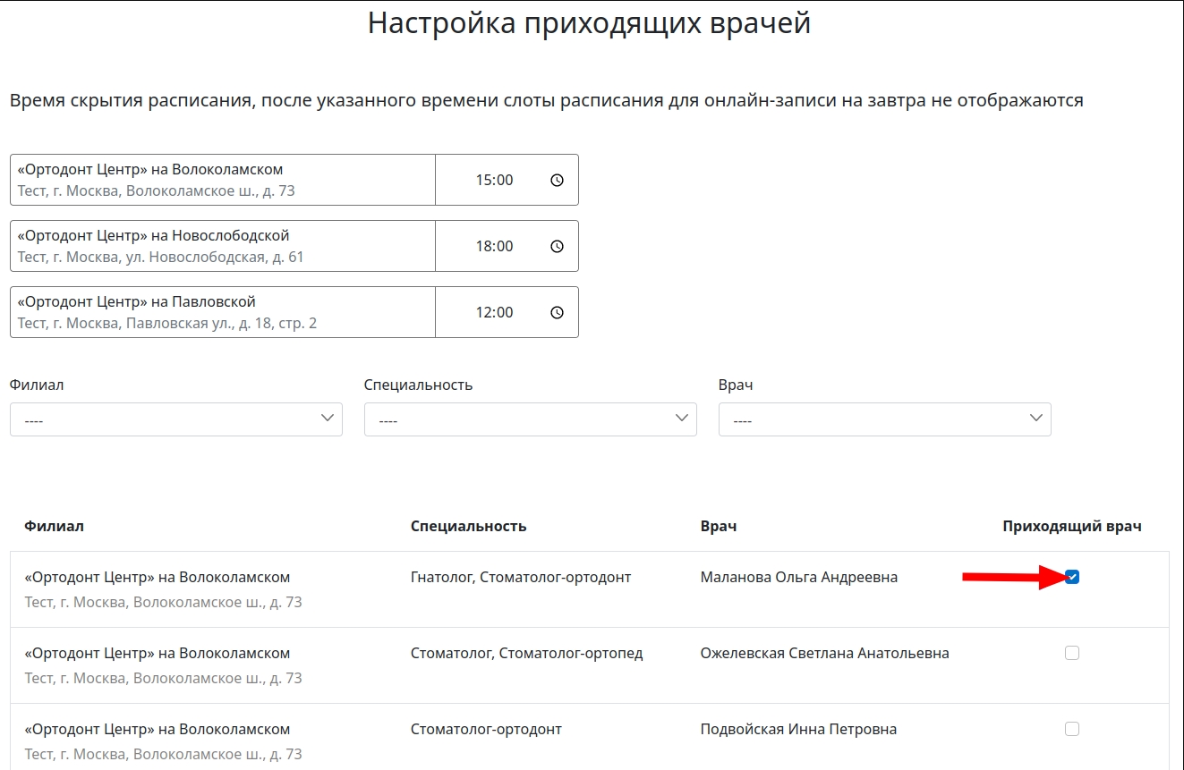Open time picker clock icon for Павловской 12:00
Image resolution: width=1184 pixels, height=770 pixels.
(x=557, y=312)
